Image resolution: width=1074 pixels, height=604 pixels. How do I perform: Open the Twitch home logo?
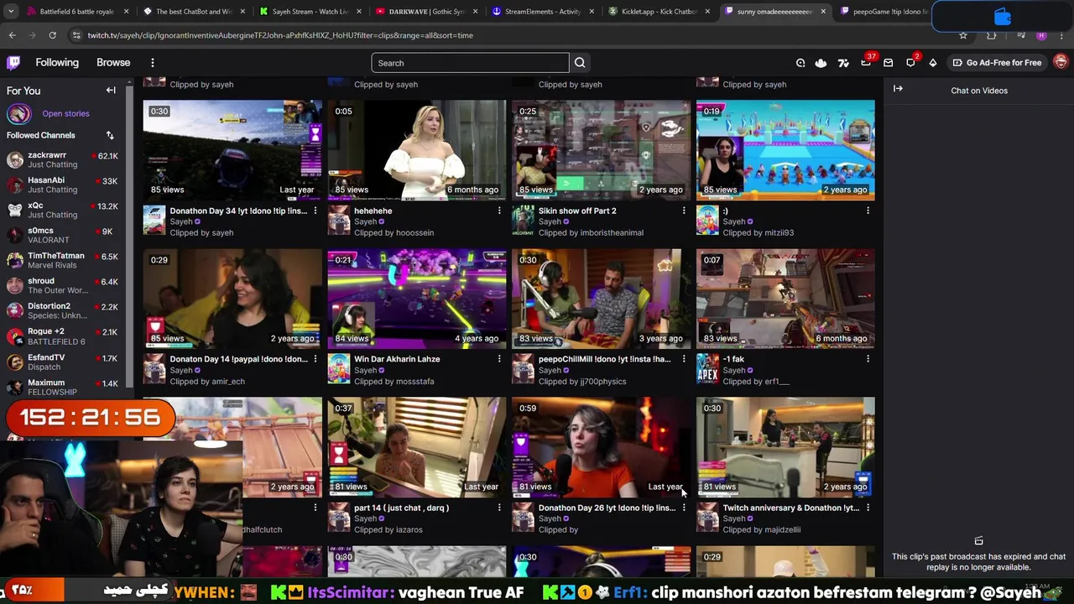[13, 63]
